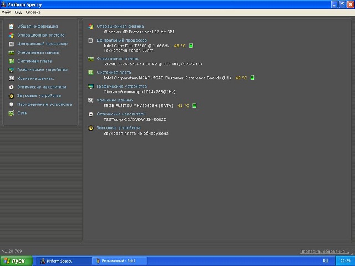Click the Хранение данных sidebar icon
Screen dimensions: 355x266
tap(11, 78)
